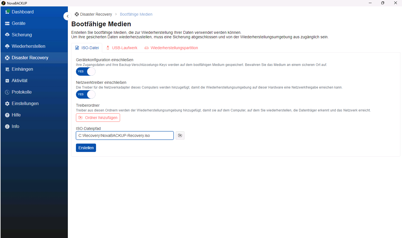This screenshot has width=402, height=238.
Task: Toggle Netzwerktreiber einschließen switch
Action: [x=86, y=94]
